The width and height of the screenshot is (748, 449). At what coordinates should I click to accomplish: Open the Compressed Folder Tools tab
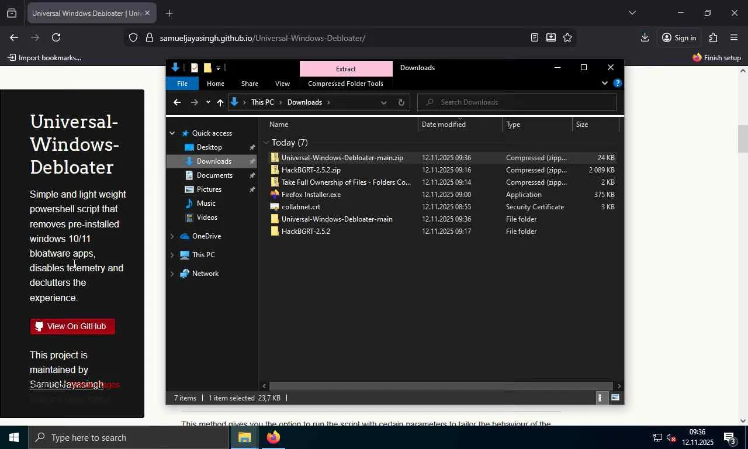345,84
